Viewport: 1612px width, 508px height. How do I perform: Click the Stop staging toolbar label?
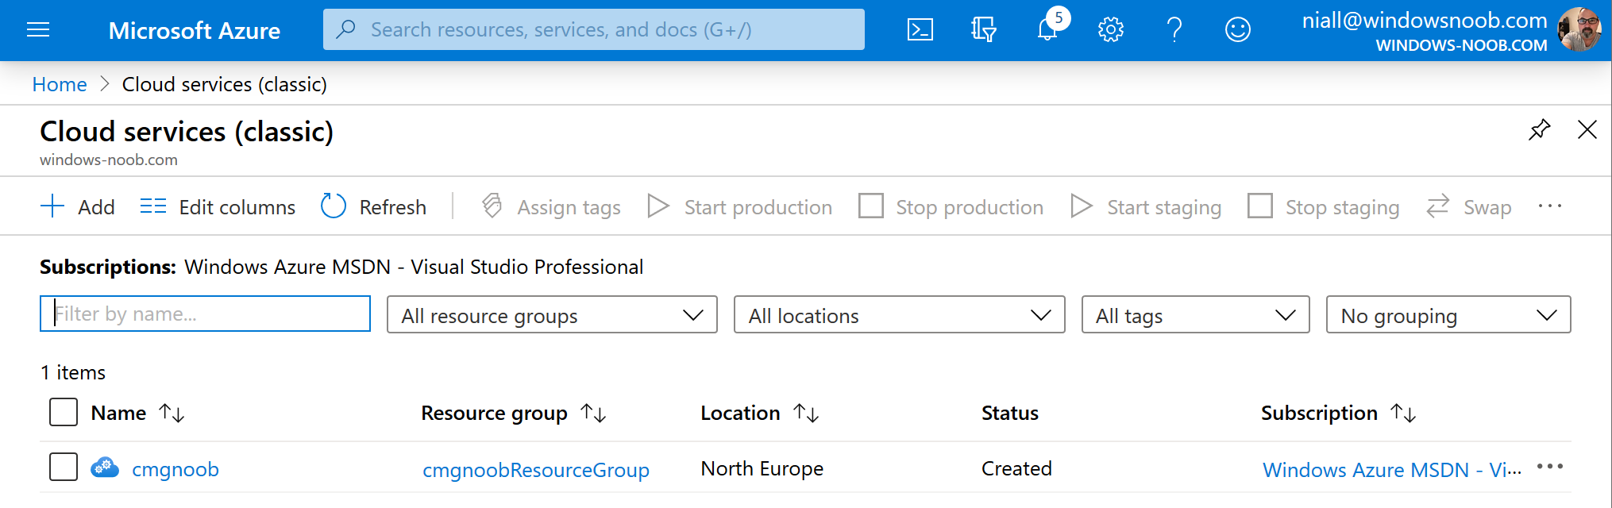click(1343, 208)
